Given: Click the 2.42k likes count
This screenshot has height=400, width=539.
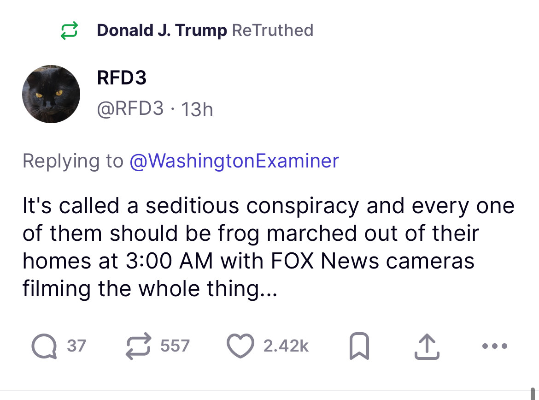Looking at the screenshot, I should (x=286, y=346).
